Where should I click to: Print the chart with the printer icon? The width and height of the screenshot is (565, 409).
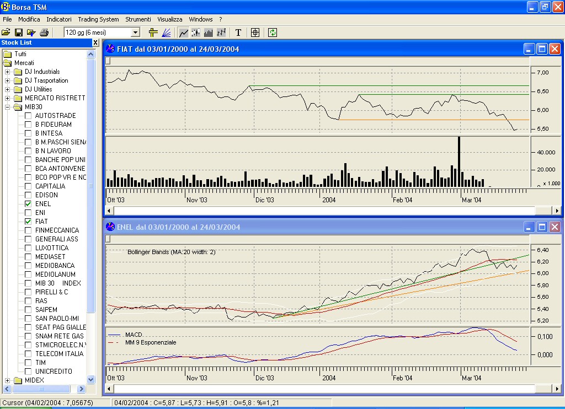click(44, 33)
